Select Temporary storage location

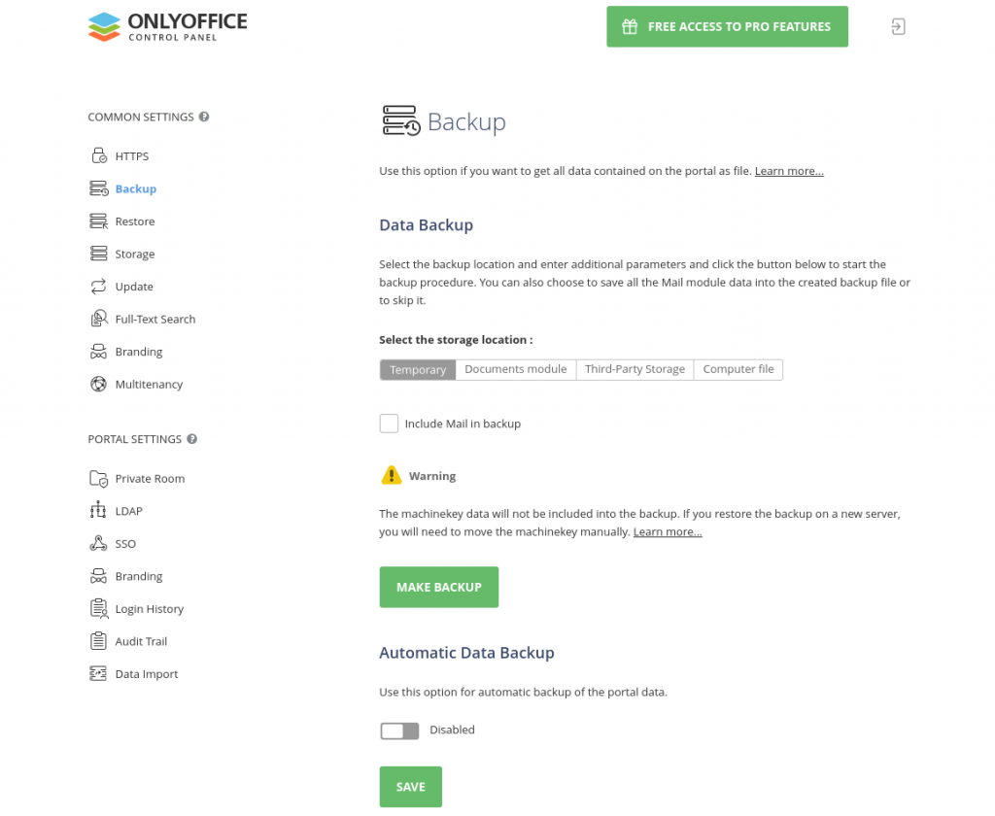tap(418, 370)
